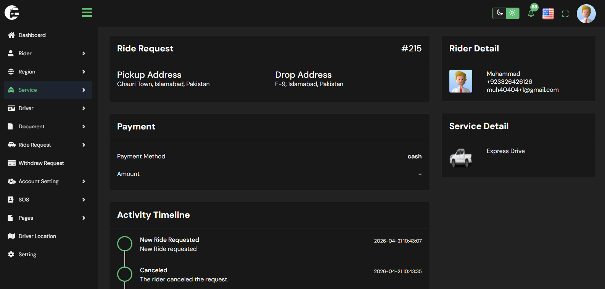Select the Ride Request menu label

35,145
